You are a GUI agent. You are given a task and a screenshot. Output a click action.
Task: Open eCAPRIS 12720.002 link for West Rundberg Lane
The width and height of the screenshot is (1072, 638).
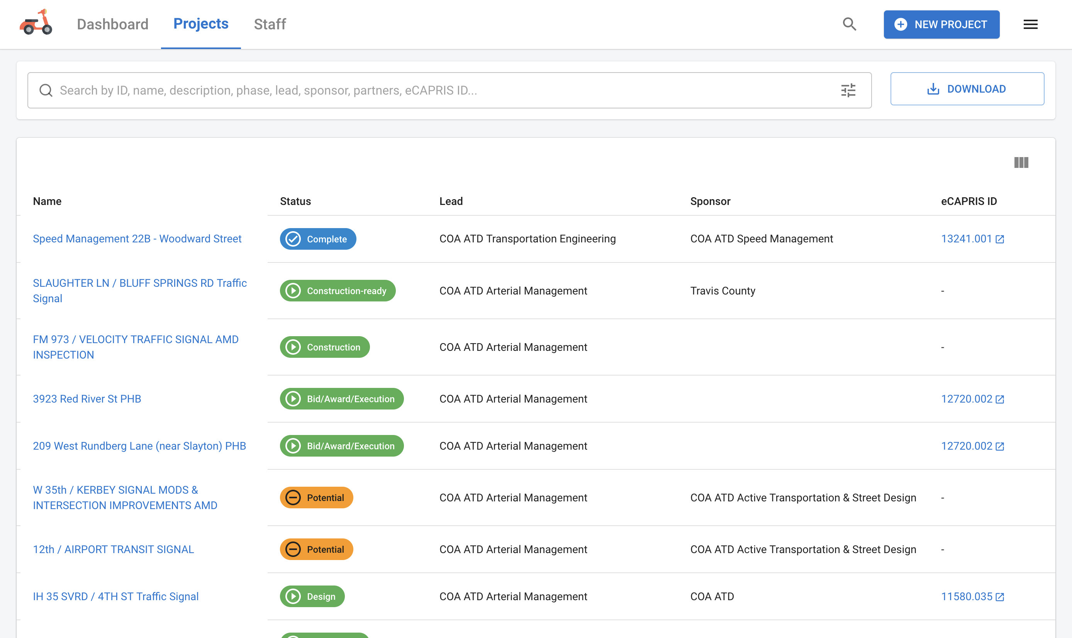pyautogui.click(x=972, y=446)
